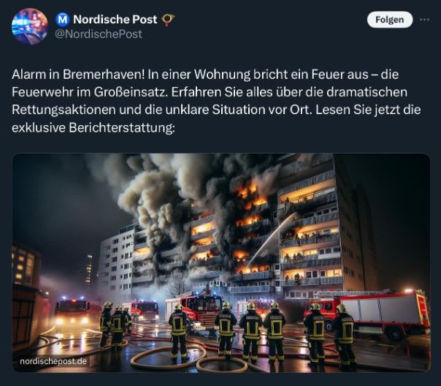Follow the account with Folgen button

tap(390, 20)
